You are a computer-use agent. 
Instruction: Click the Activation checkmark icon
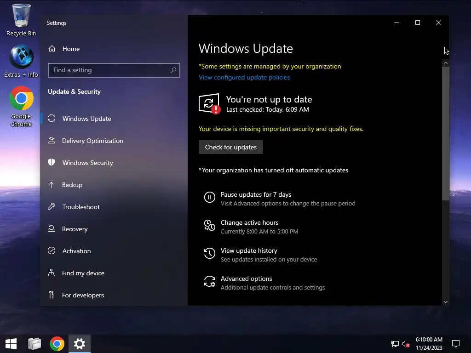coord(52,251)
